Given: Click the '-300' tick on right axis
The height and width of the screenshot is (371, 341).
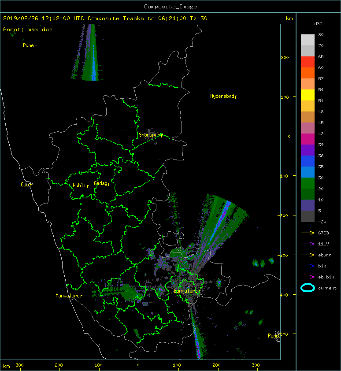Looking at the screenshot, I should [283, 255].
